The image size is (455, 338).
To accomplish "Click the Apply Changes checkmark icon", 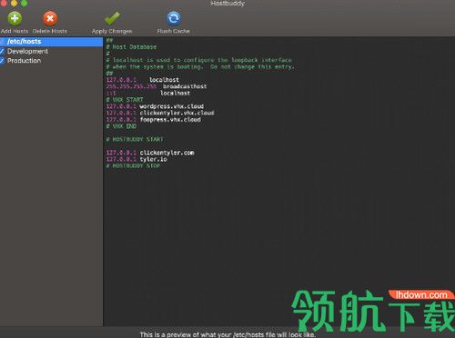I will 112,18.
